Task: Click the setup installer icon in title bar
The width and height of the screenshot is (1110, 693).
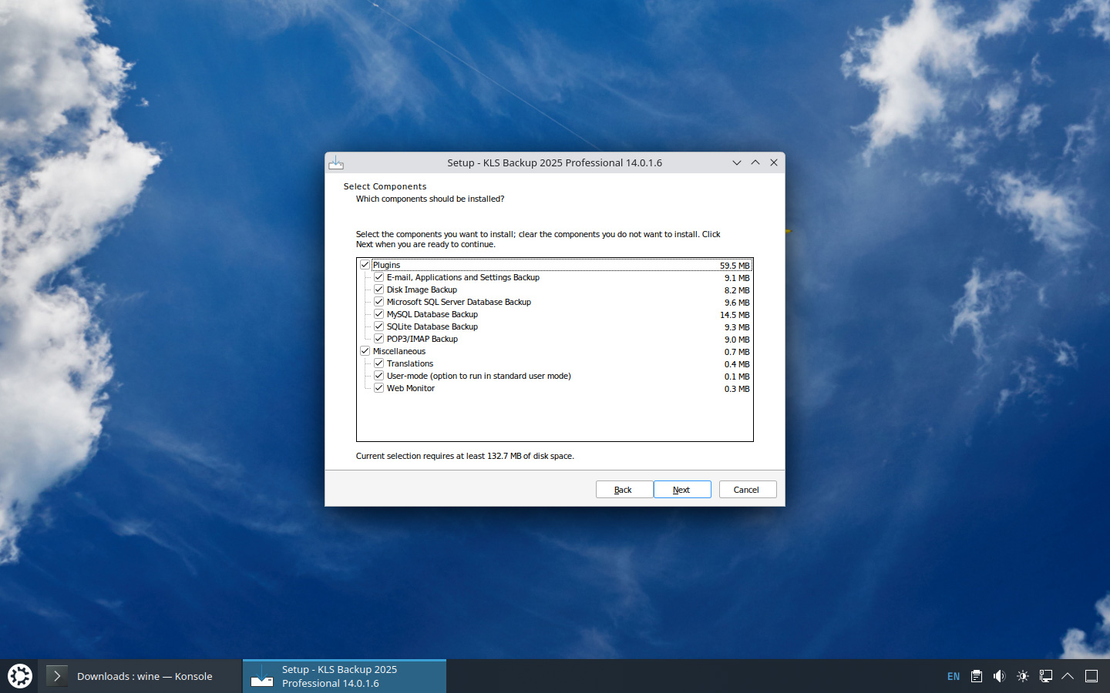Action: [x=336, y=162]
